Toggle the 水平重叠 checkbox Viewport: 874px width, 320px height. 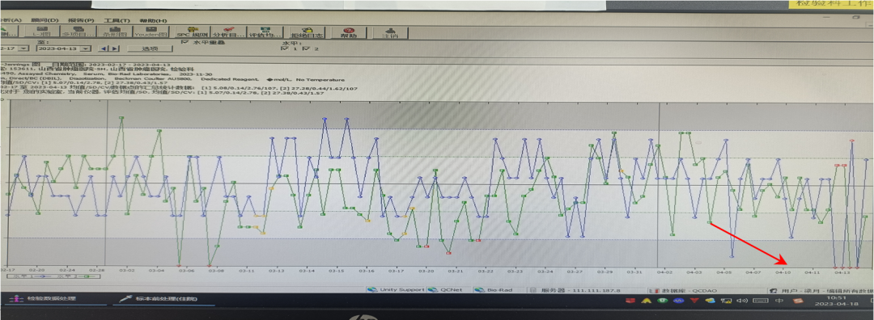point(185,42)
